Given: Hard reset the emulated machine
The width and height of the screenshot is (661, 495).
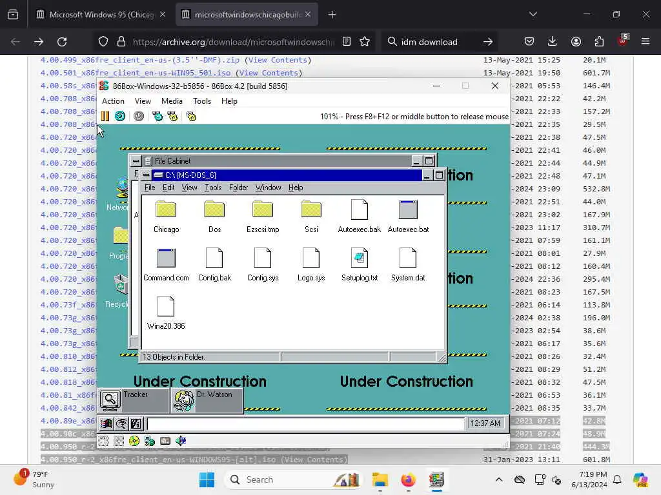Looking at the screenshot, I should [x=120, y=116].
